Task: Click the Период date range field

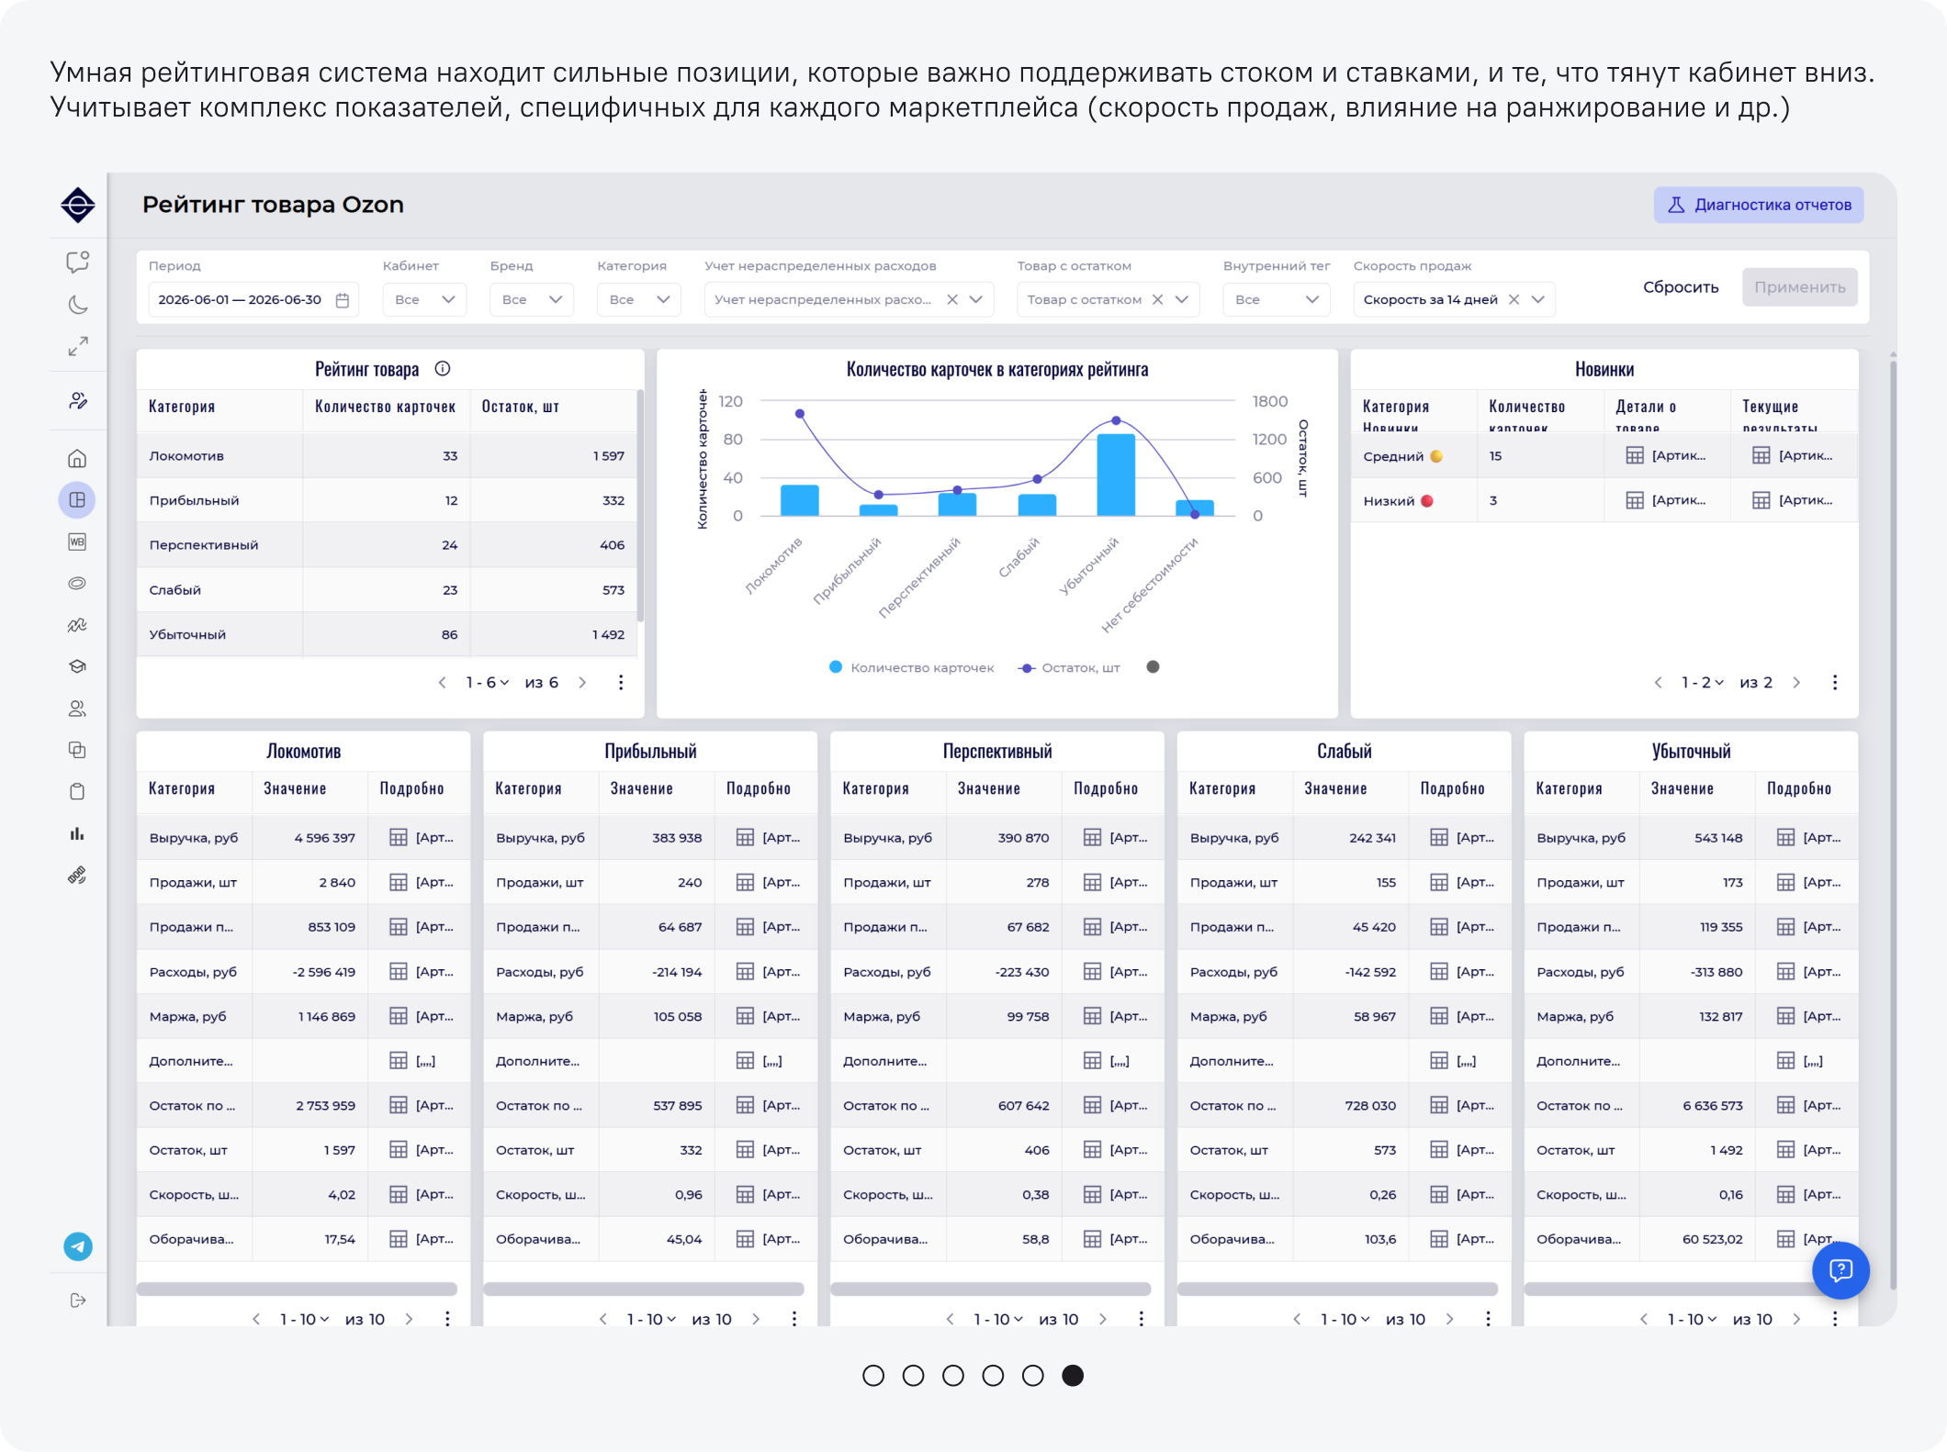Action: click(253, 299)
